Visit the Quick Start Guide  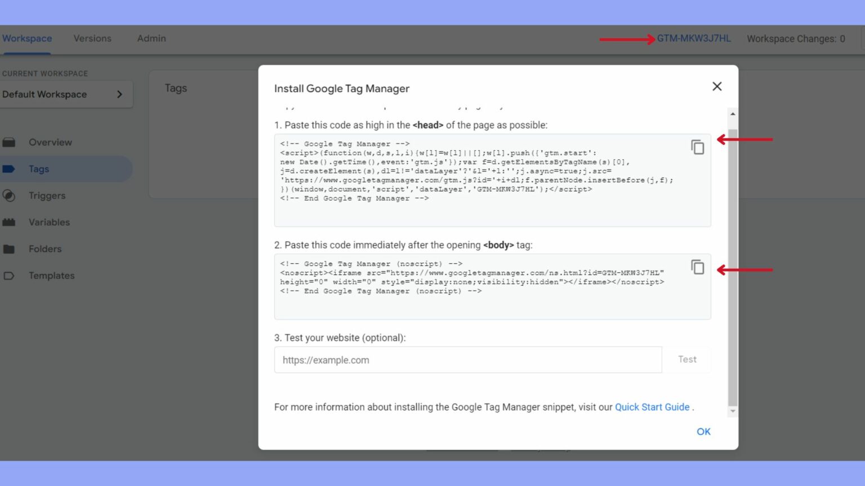pos(652,407)
